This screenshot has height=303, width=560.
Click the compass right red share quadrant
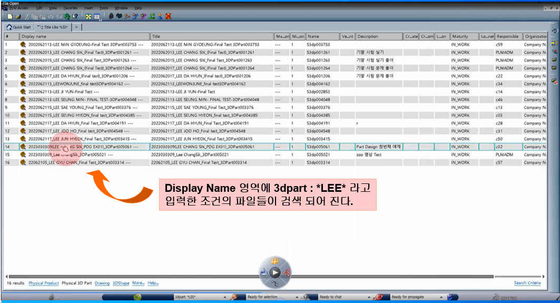(x=287, y=273)
